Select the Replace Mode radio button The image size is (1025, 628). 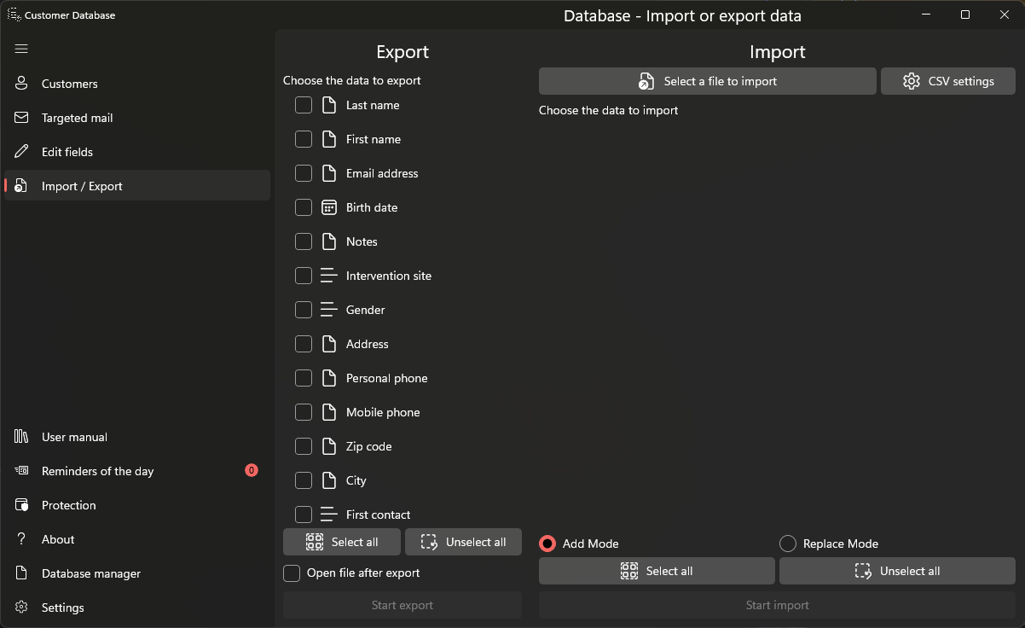(788, 544)
